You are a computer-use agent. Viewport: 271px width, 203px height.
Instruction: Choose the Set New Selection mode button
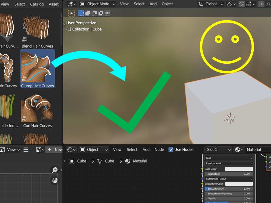coord(81,13)
